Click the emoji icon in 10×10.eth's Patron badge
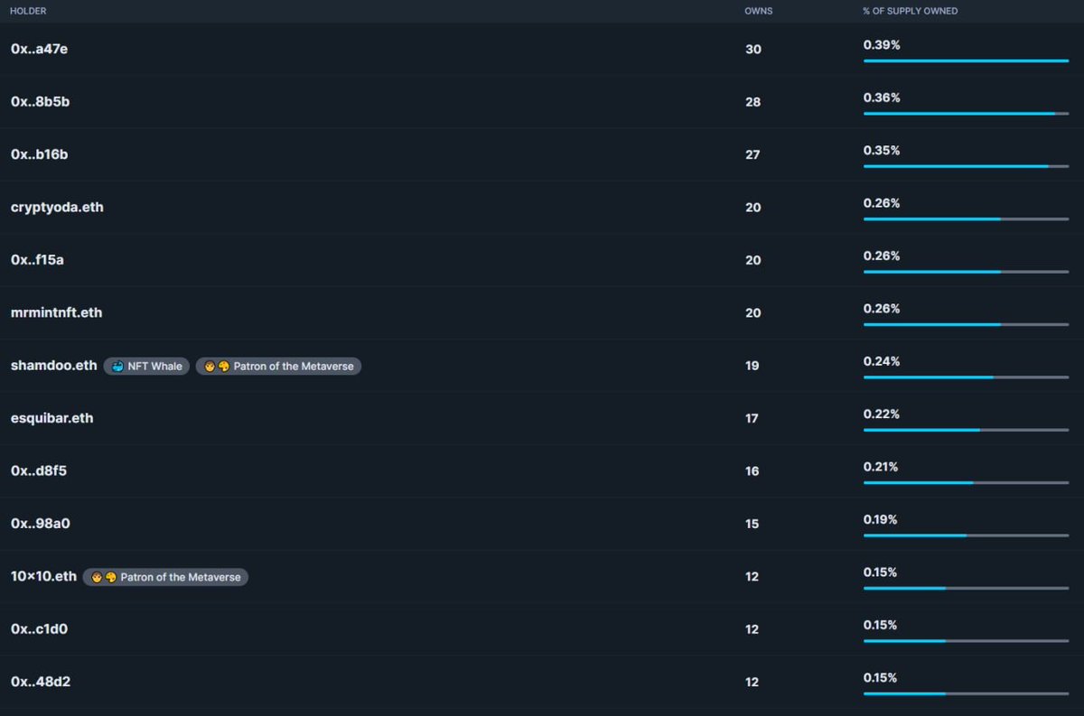 click(x=104, y=577)
